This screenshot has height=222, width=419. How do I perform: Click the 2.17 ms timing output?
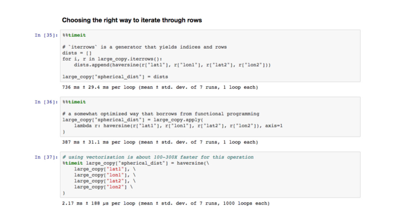(166, 203)
